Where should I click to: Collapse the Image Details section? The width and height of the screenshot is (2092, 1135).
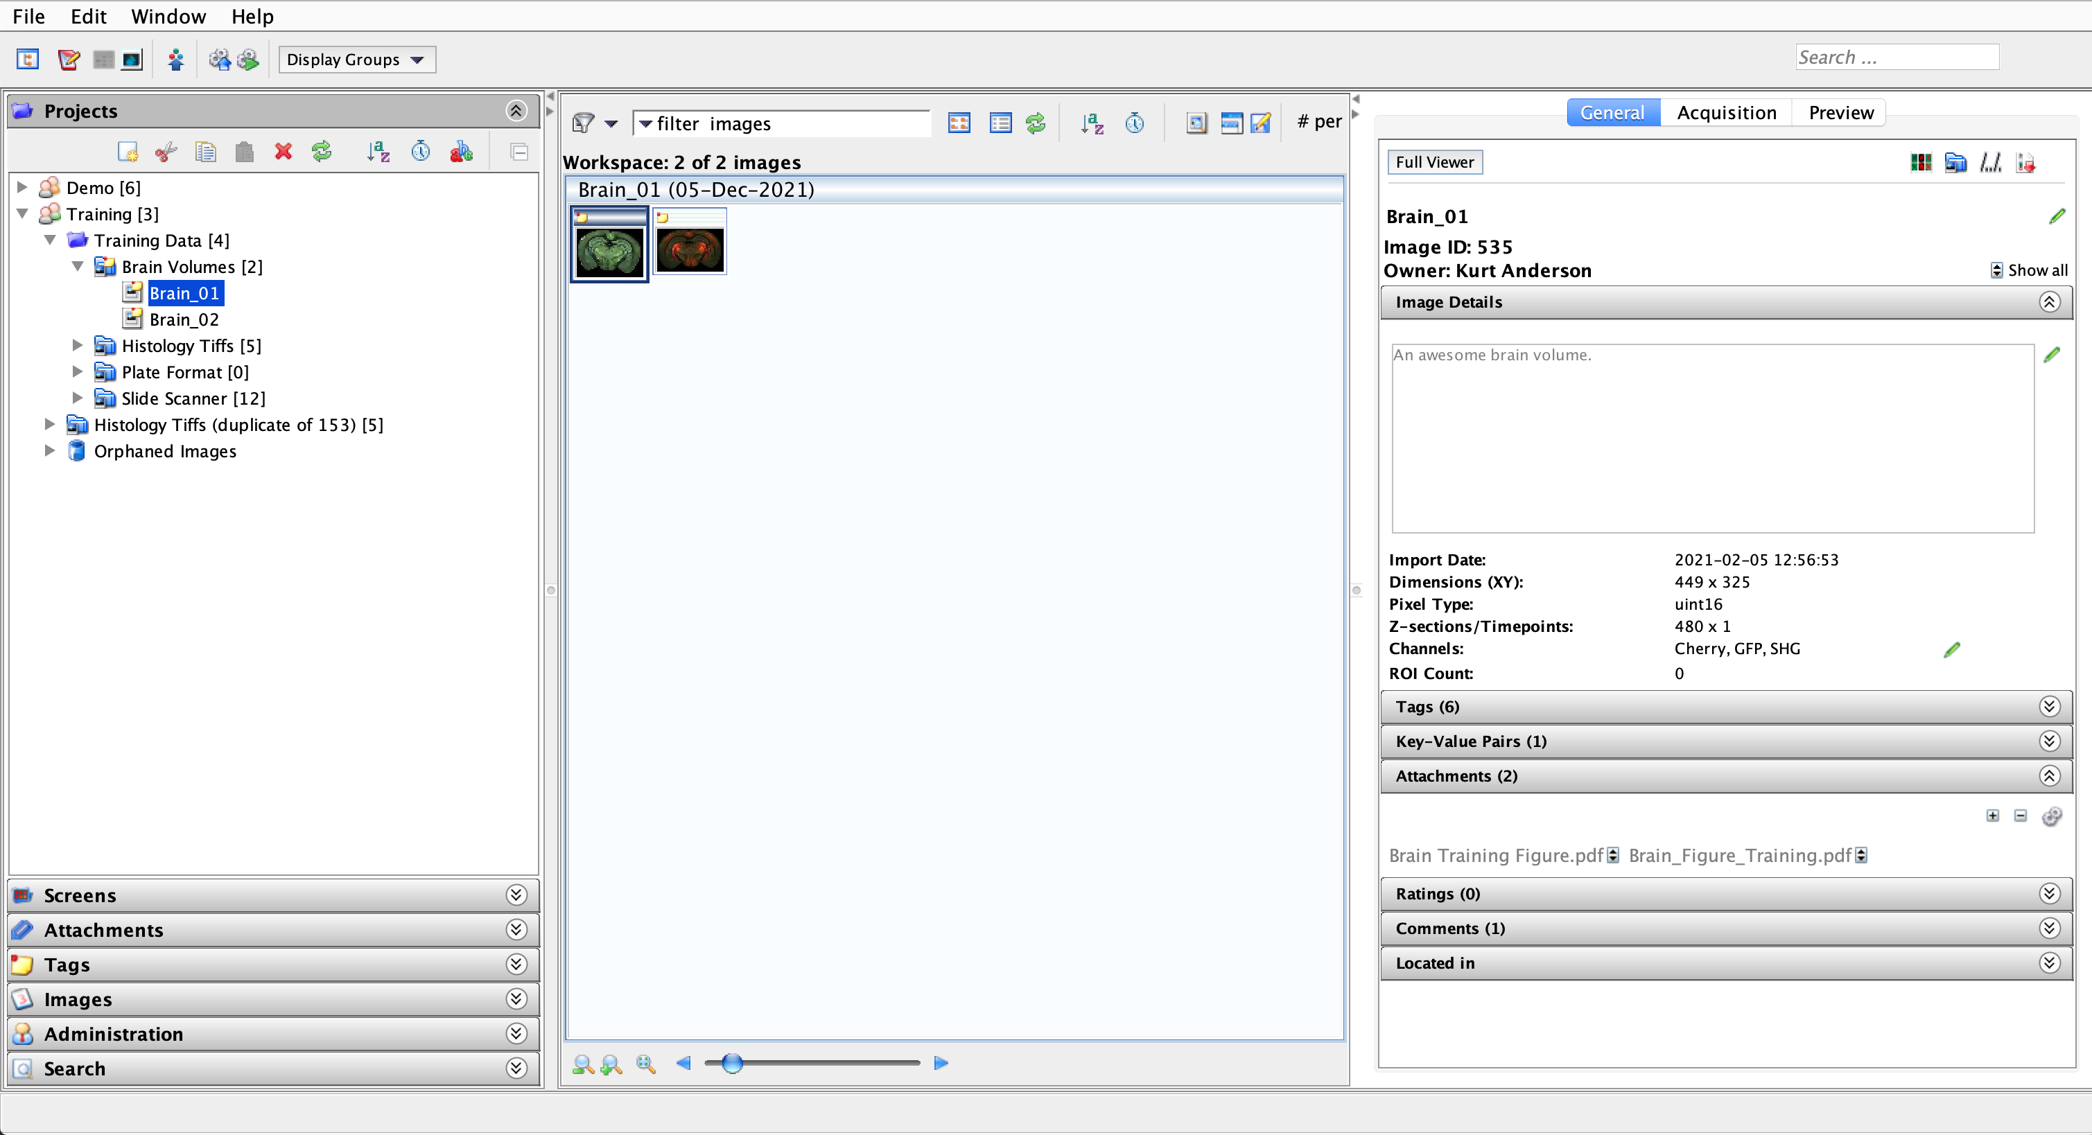[2049, 303]
